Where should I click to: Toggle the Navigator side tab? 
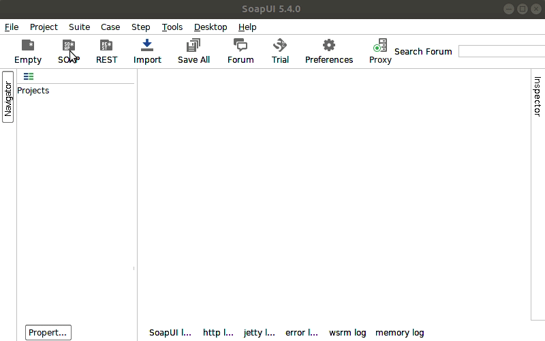point(8,97)
